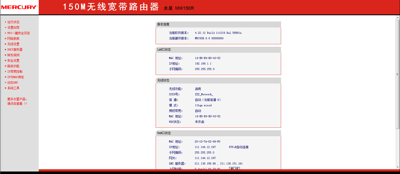Expand the DHCP服务器 menu

[15, 49]
